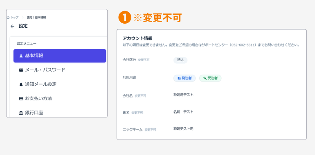The width and height of the screenshot is (315, 155).
Task: Click the ニックネーム label
Action: pos(133,130)
